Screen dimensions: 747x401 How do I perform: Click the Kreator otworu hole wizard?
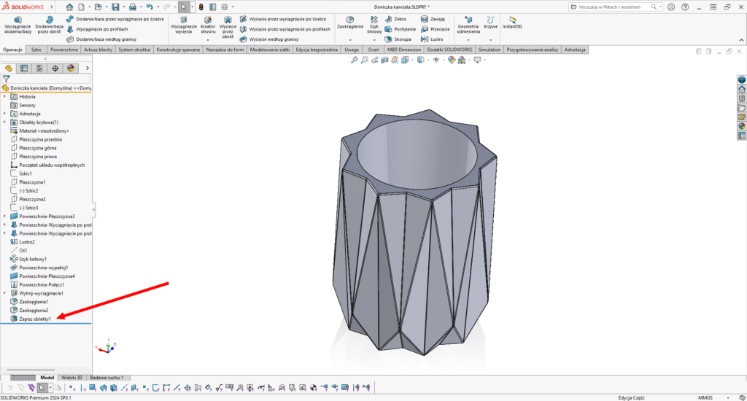tap(208, 24)
